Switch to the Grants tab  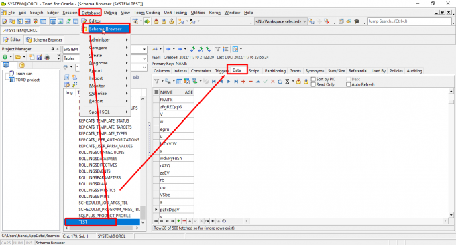295,70
